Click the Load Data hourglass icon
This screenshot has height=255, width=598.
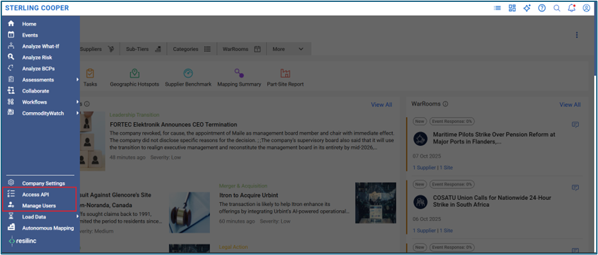11,216
